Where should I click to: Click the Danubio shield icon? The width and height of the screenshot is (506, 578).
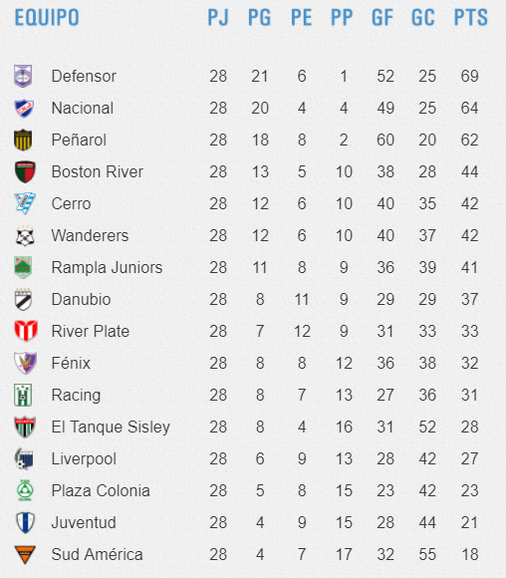(x=23, y=299)
